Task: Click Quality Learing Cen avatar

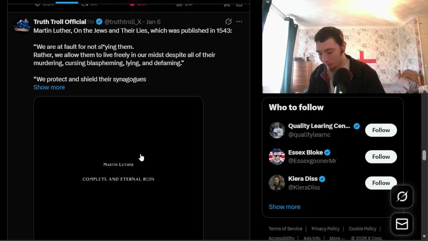Action: click(277, 130)
